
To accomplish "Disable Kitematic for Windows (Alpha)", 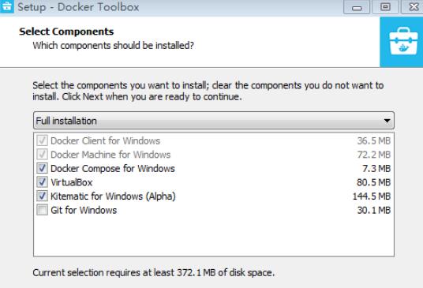I will [x=42, y=196].
